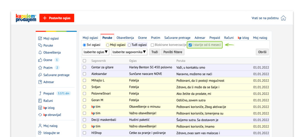Click the Poruke chat bubbles sidebar icon

pos(40,45)
